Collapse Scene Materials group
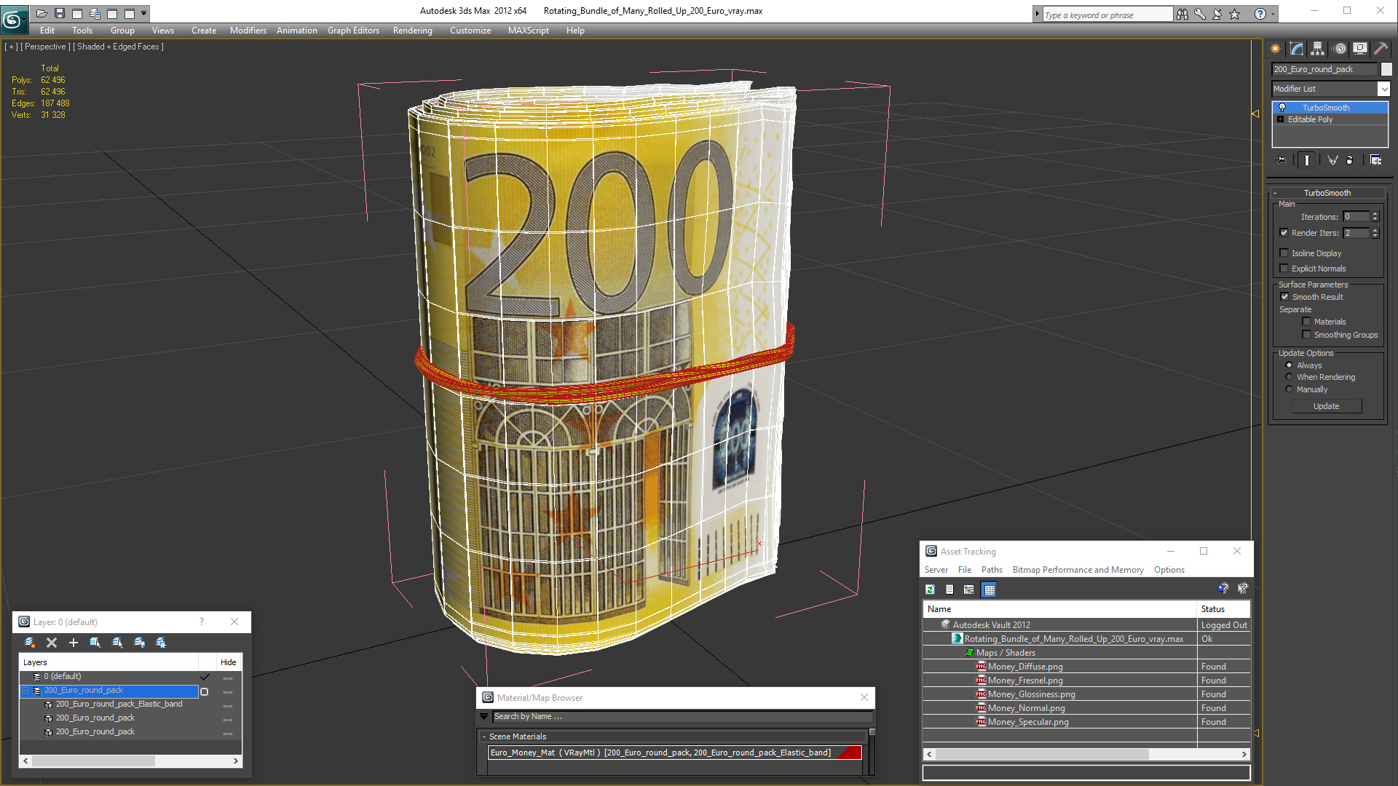Screen dimensions: 1398x786 [x=483, y=737]
